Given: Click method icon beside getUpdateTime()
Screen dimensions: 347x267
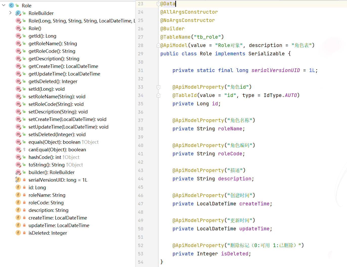Looking at the screenshot, I should coord(18,74).
